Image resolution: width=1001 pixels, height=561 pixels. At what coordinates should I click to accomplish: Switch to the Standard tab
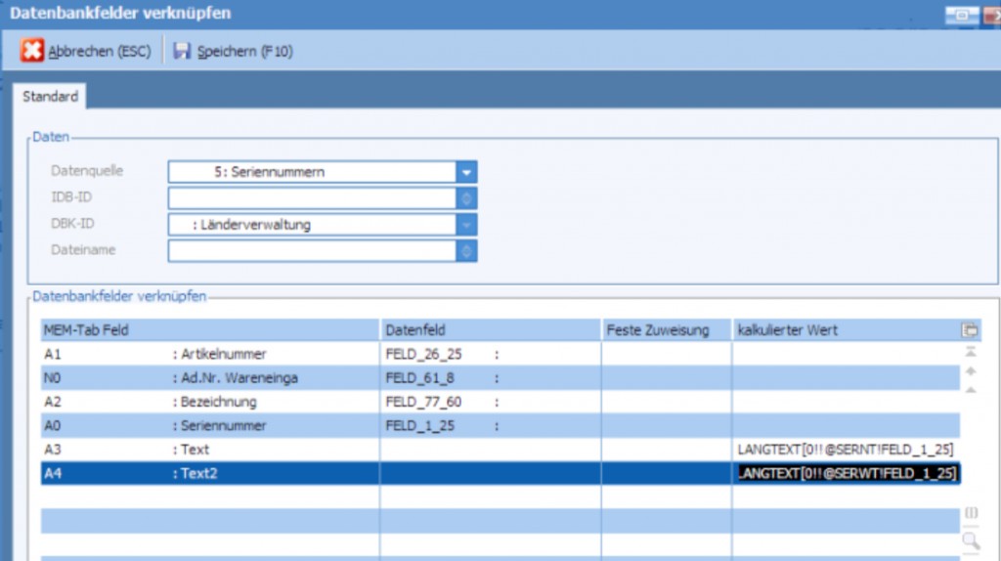pyautogui.click(x=50, y=97)
